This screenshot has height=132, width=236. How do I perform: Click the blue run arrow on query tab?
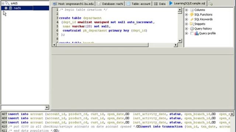[171, 3]
